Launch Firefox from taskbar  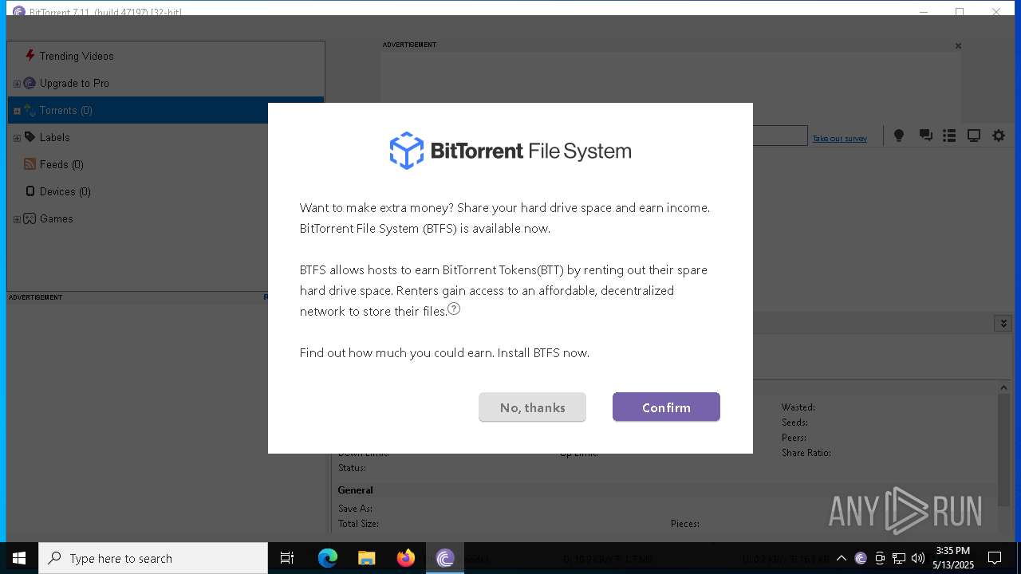406,558
